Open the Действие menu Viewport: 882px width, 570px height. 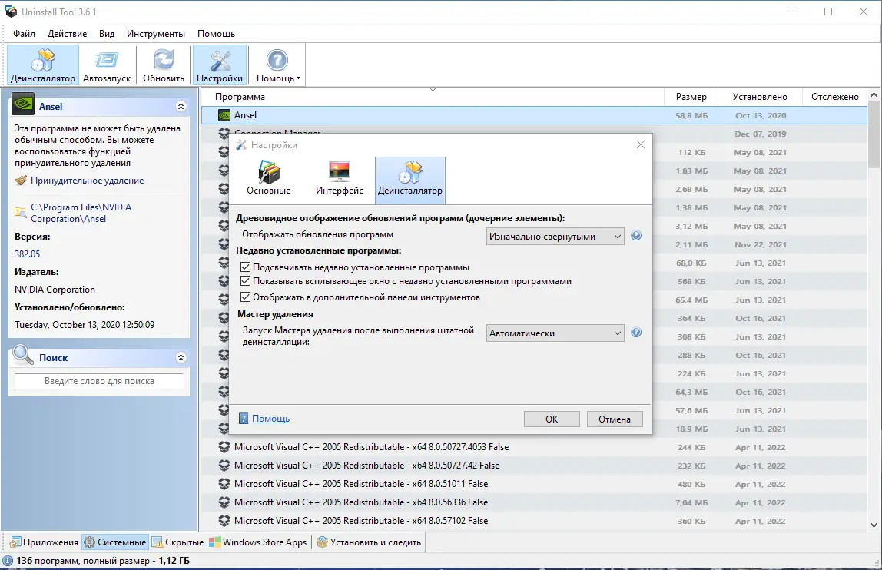(67, 34)
